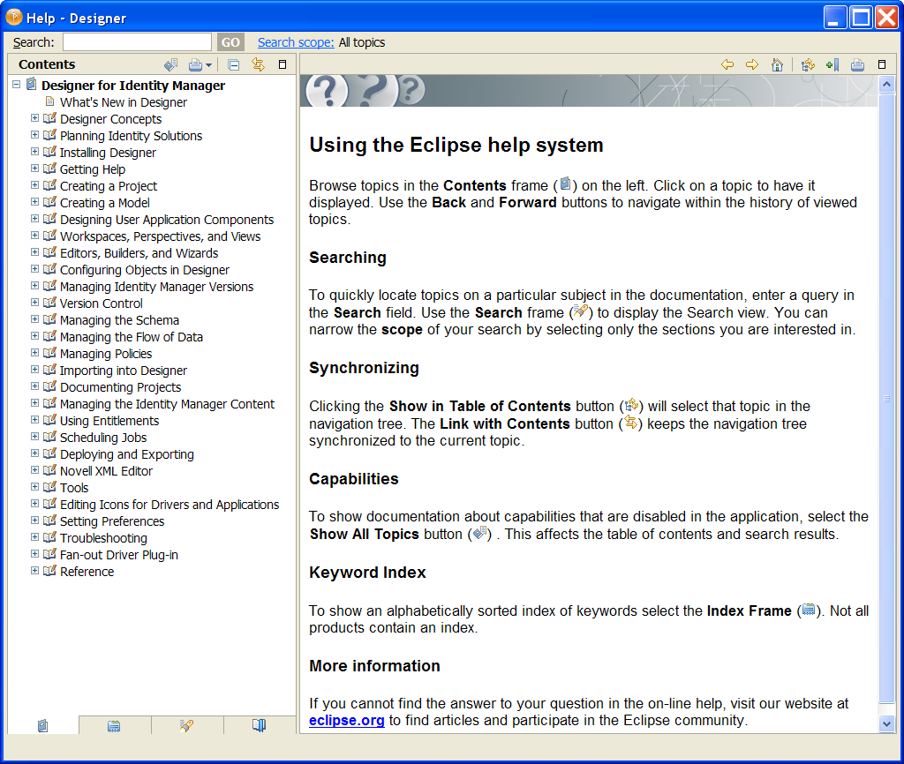Toggle Link with Contents button
Screen dimensions: 904x764
(258, 64)
